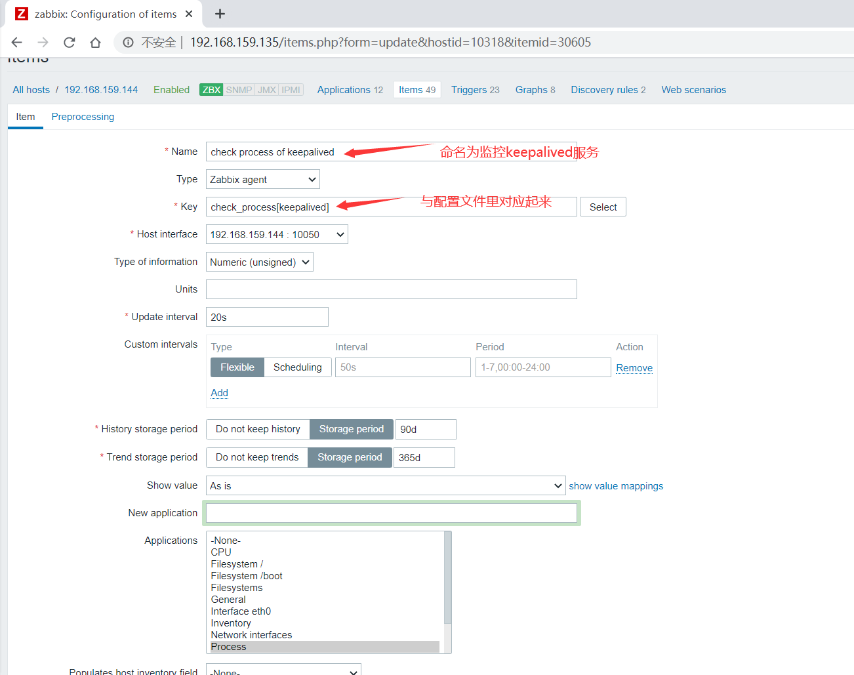The height and width of the screenshot is (675, 854).
Task: Reload the page with refresh icon
Action: click(70, 43)
